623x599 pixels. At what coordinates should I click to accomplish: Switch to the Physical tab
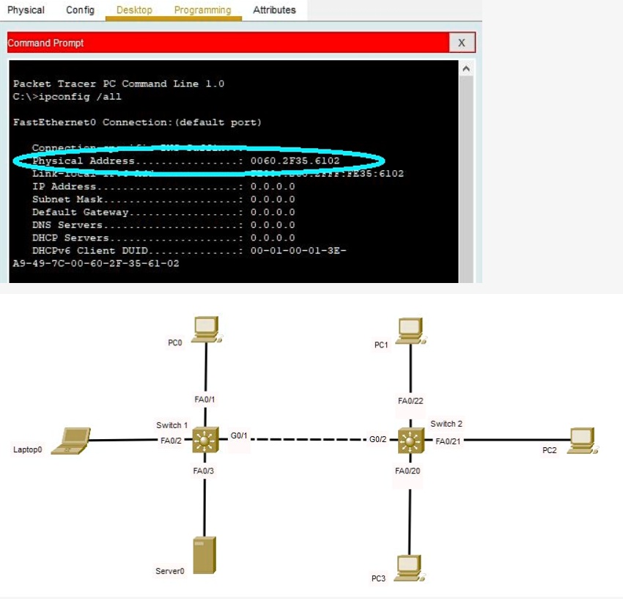point(26,10)
